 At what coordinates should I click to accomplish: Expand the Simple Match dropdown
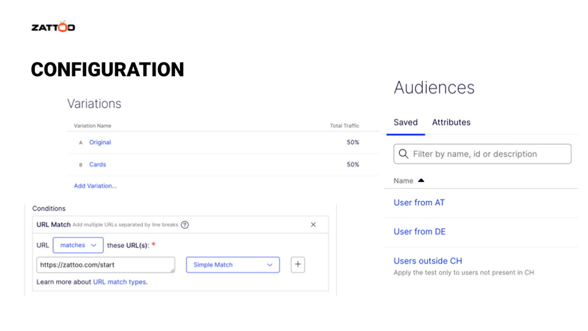[233, 265]
